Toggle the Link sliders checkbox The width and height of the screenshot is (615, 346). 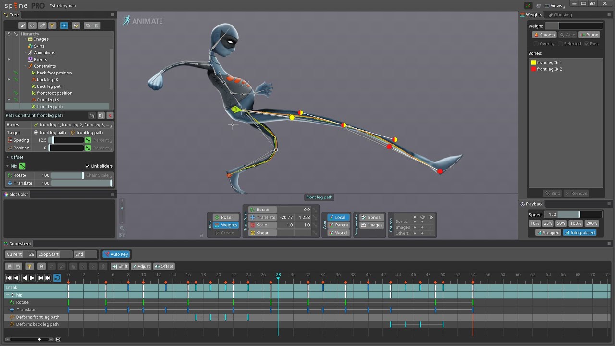[87, 166]
